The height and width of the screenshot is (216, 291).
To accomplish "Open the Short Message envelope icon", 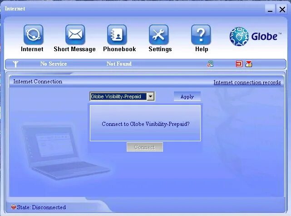I will click(75, 34).
